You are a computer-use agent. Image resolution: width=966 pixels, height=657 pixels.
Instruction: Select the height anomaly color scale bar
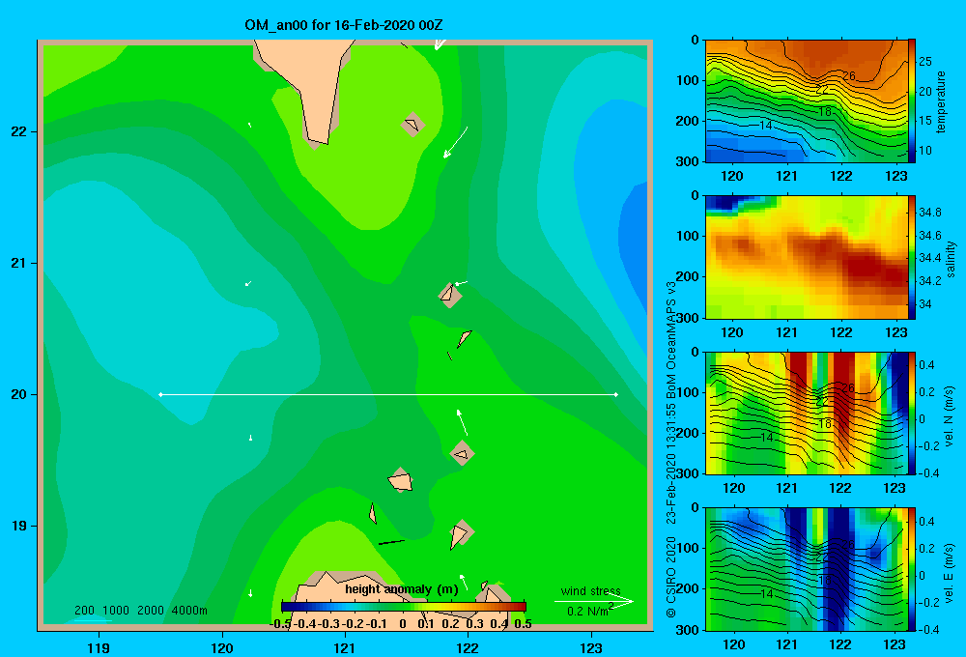click(404, 607)
